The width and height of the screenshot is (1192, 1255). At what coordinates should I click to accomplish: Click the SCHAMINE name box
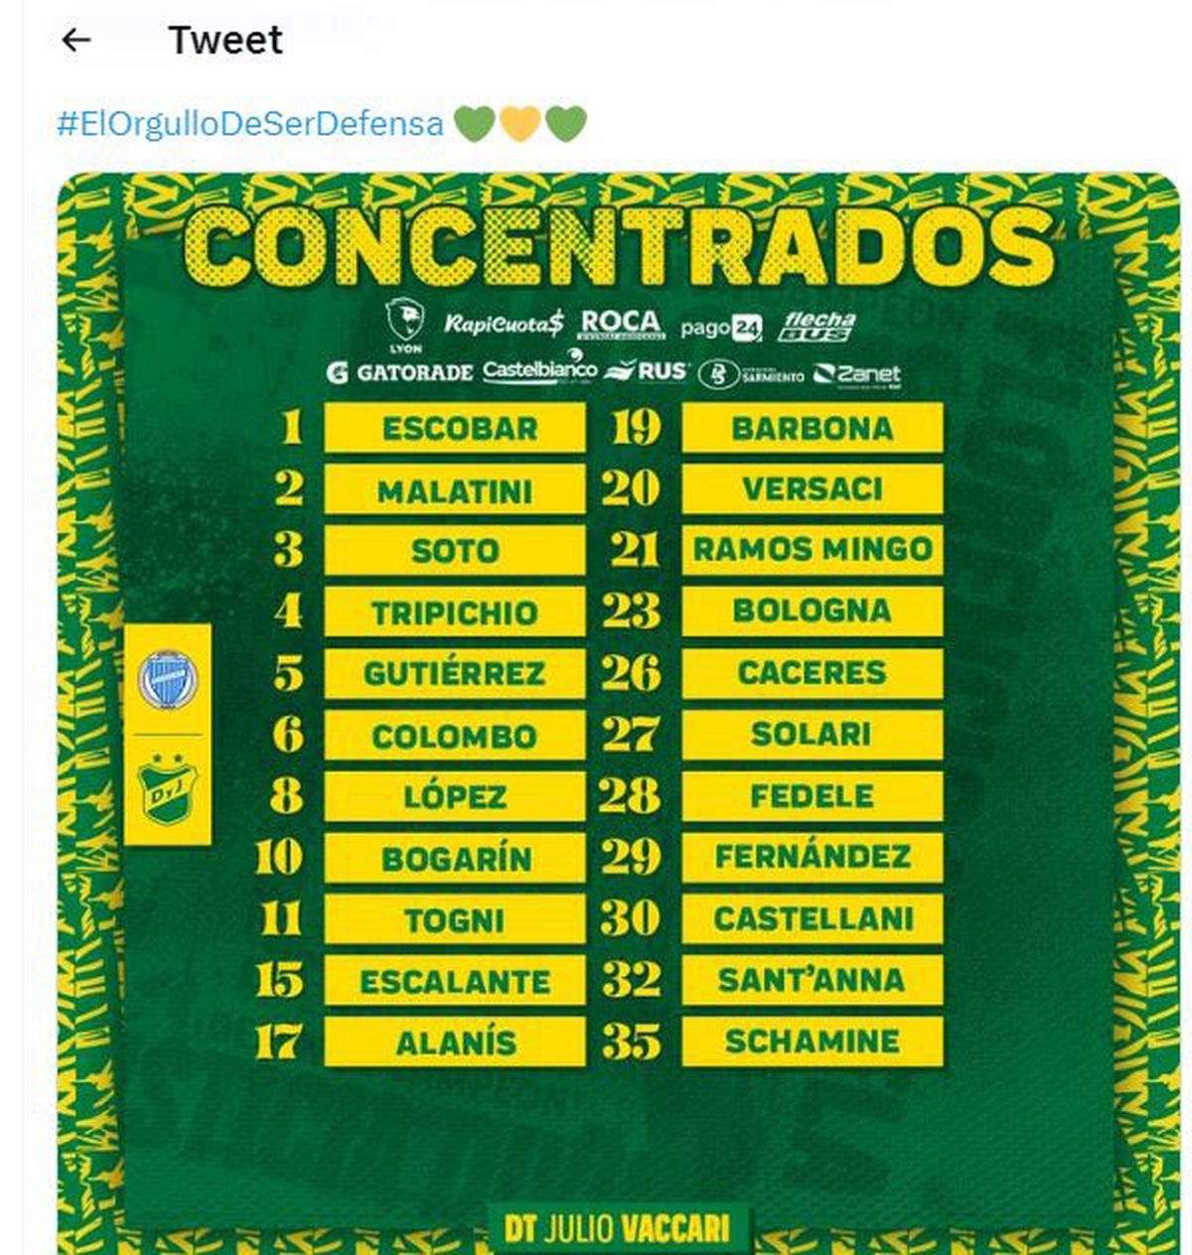[813, 1042]
